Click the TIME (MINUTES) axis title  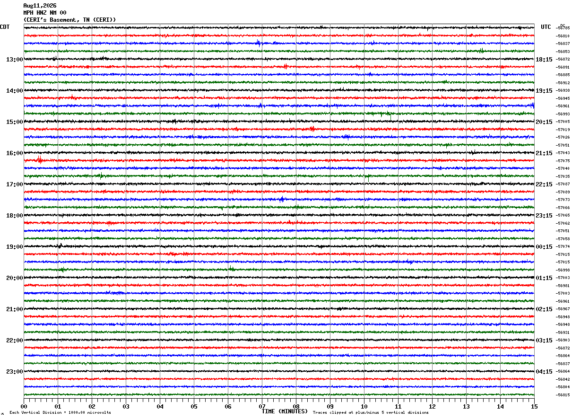285,411
